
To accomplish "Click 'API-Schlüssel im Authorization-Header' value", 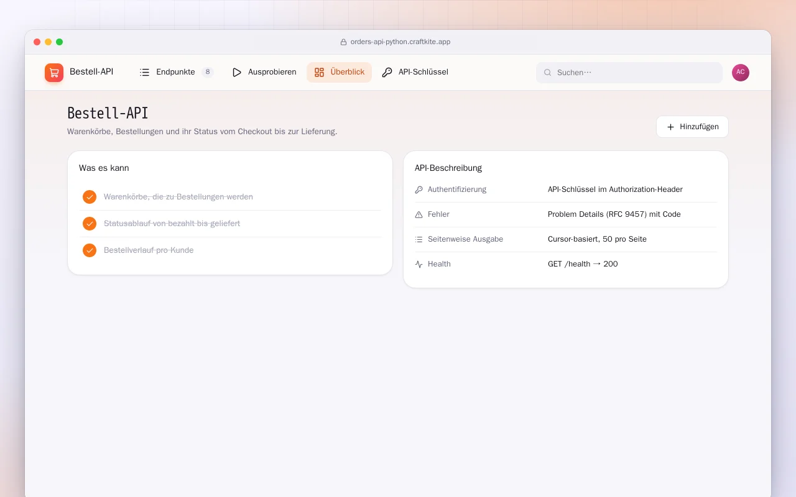I will tap(615, 189).
